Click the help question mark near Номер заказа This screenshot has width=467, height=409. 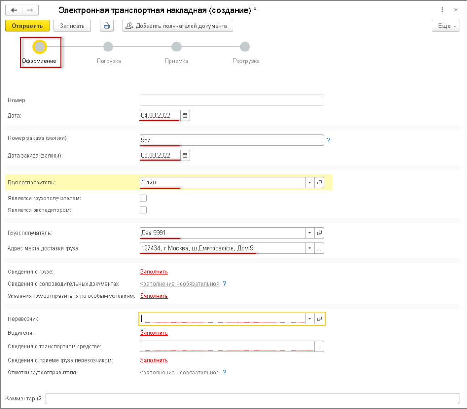(x=328, y=140)
